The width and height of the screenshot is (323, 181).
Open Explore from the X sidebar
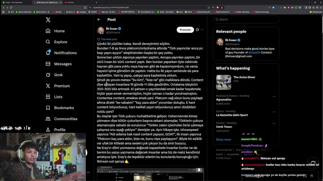pos(57,42)
